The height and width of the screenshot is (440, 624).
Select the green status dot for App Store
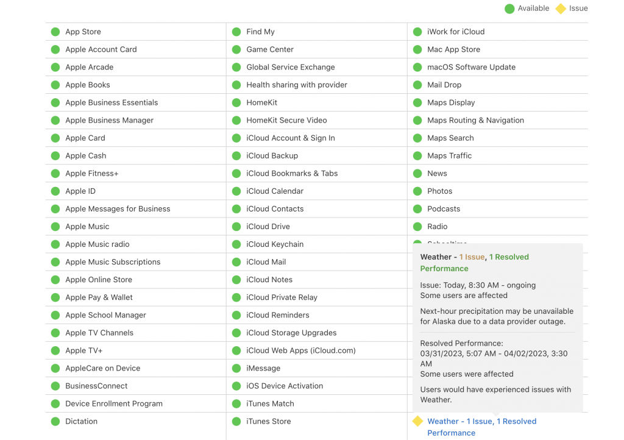55,32
